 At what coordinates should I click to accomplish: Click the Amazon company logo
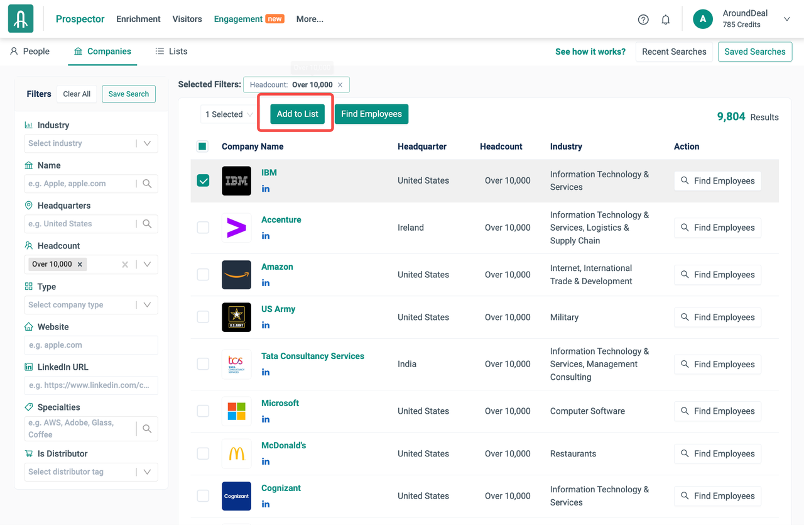236,275
